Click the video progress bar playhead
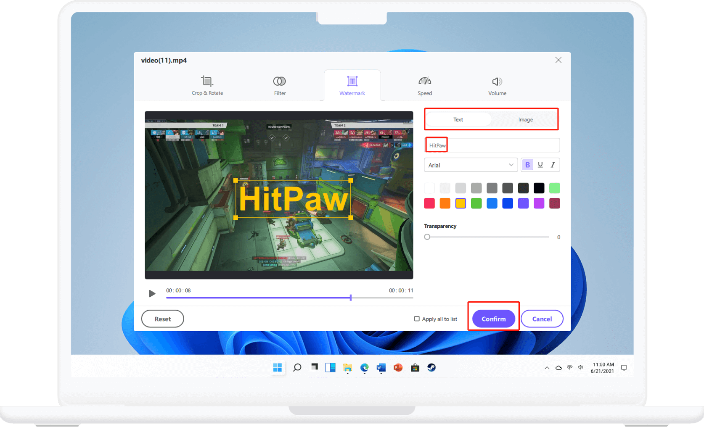The height and width of the screenshot is (427, 704). click(x=350, y=298)
